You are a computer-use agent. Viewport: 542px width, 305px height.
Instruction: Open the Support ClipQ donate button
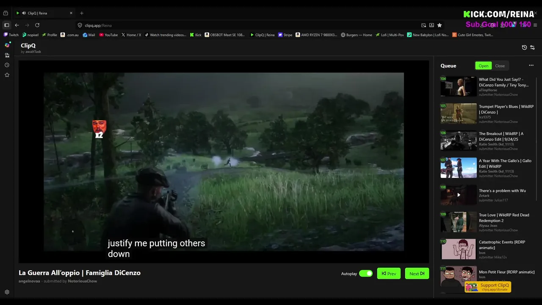coord(488,287)
